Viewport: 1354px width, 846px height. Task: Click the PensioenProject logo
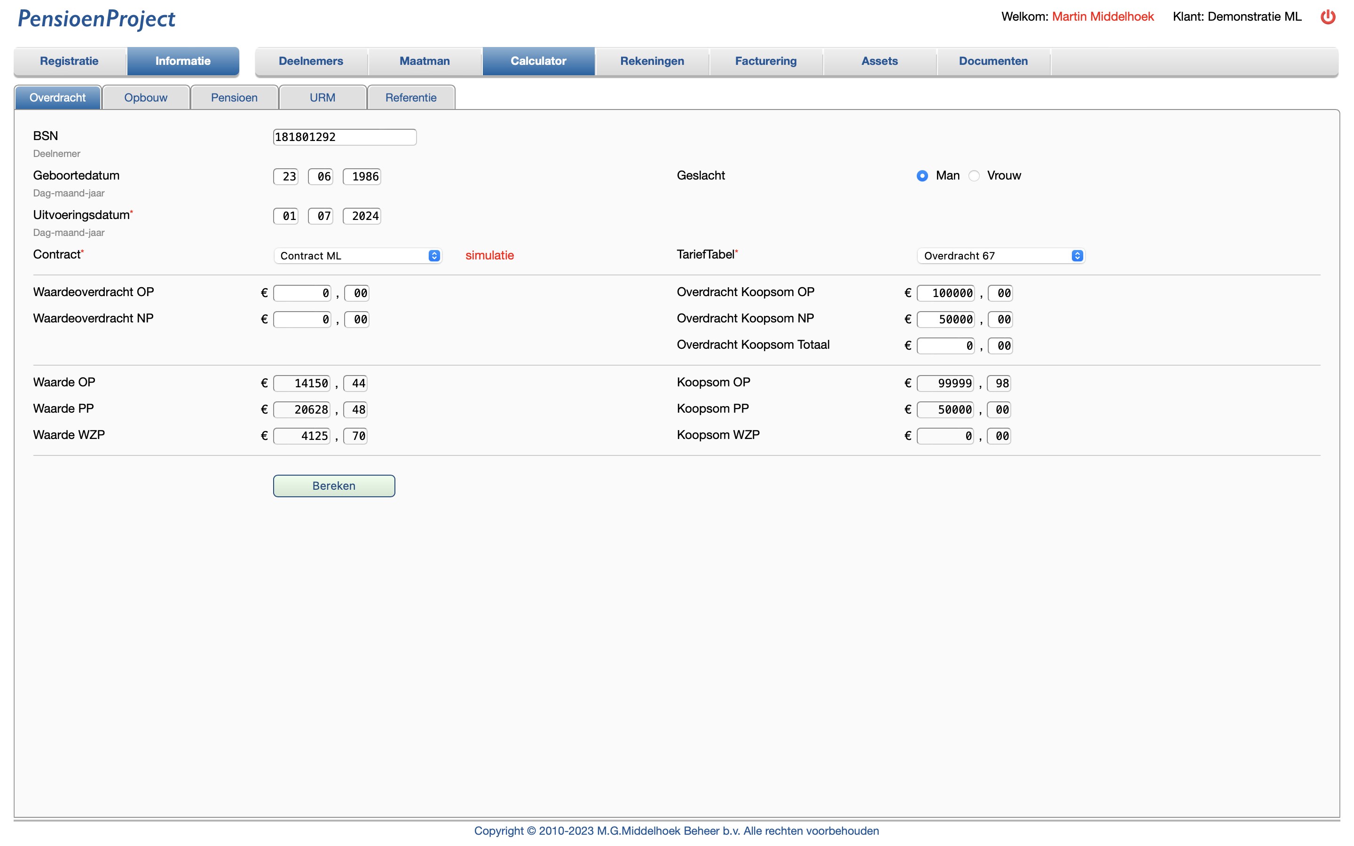point(96,20)
